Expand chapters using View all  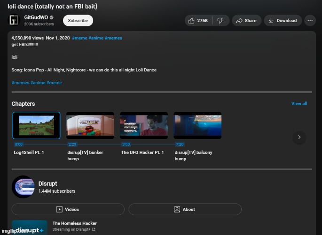point(299,103)
